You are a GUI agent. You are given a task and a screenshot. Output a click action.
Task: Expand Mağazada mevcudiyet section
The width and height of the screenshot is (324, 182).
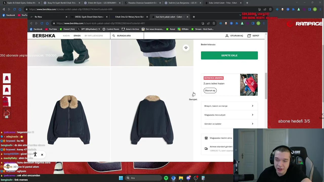(x=229, y=115)
